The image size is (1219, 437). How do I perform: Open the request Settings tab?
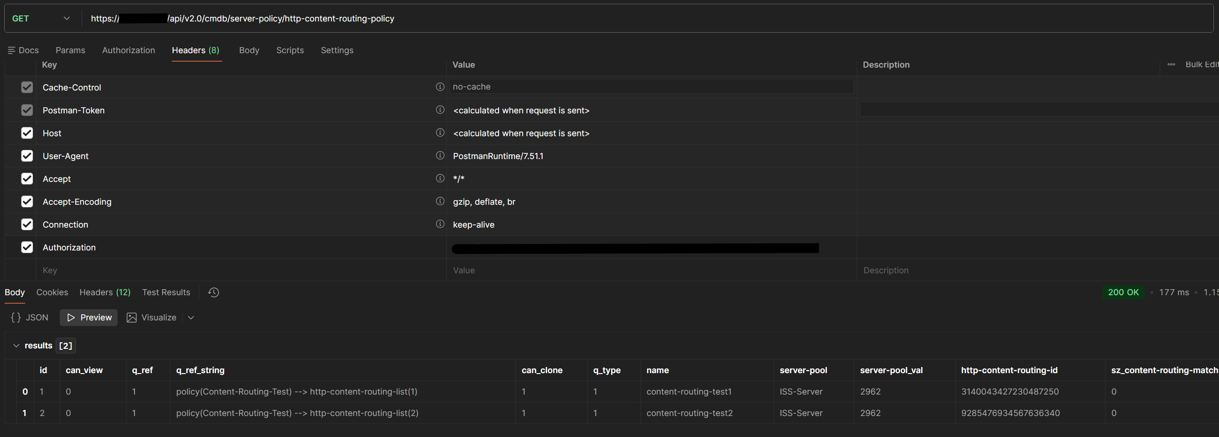point(337,50)
